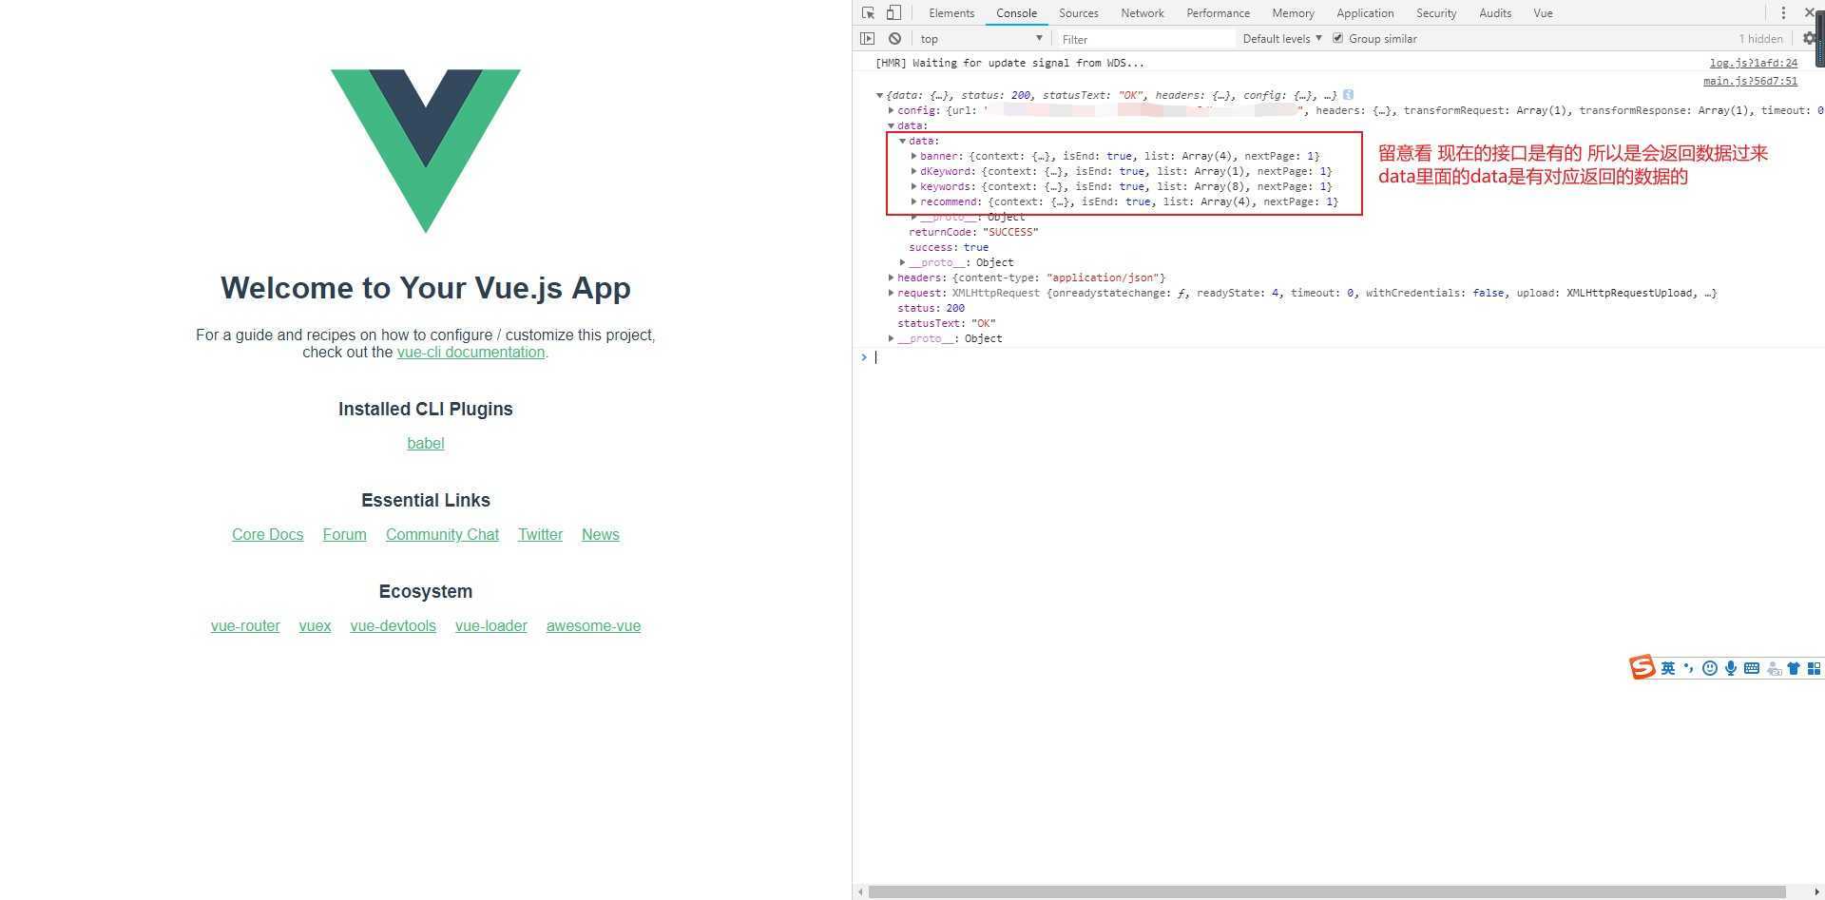
Task: Switch to the Security tab
Action: click(x=1435, y=13)
